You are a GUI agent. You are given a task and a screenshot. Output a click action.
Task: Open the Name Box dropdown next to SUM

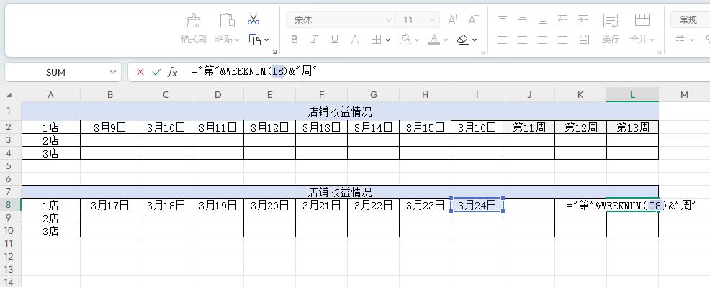pyautogui.click(x=113, y=73)
